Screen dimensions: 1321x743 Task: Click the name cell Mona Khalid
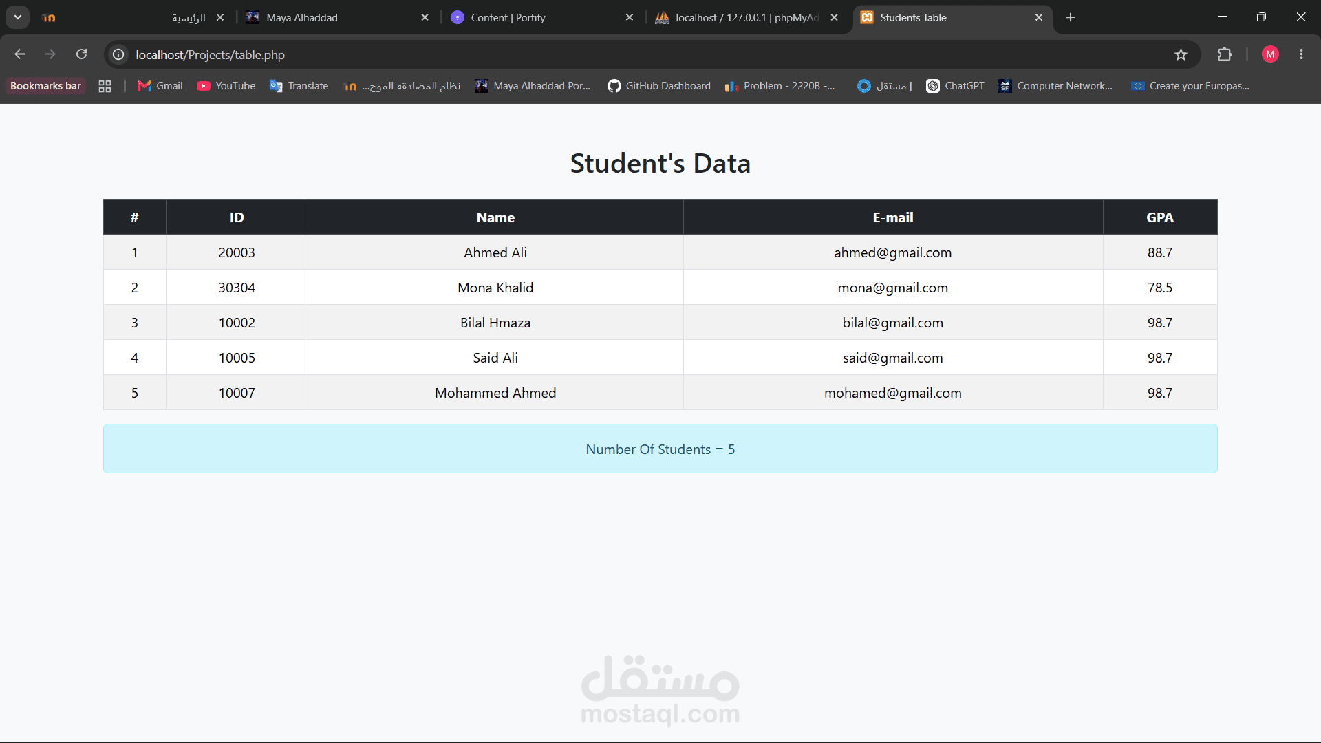pos(495,288)
